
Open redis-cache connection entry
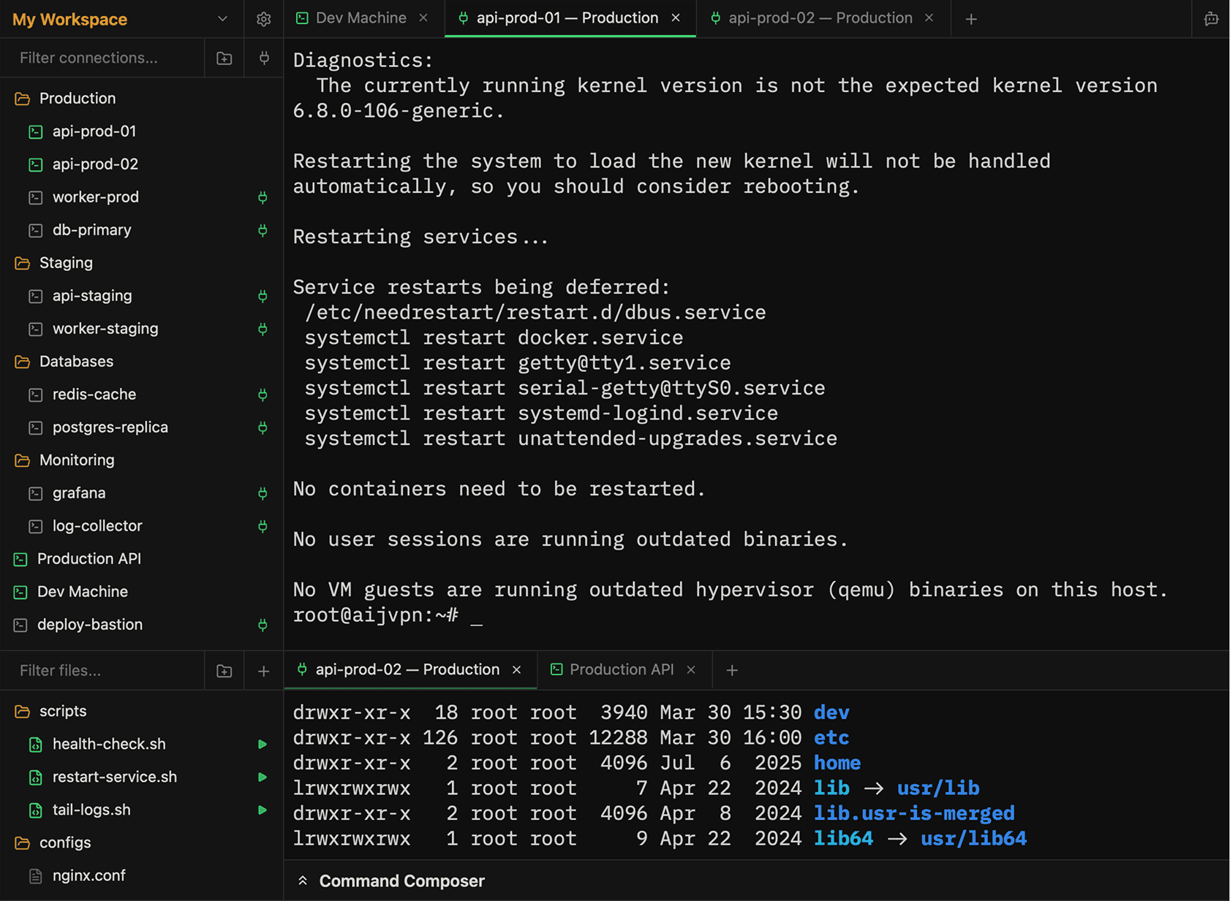142,394
